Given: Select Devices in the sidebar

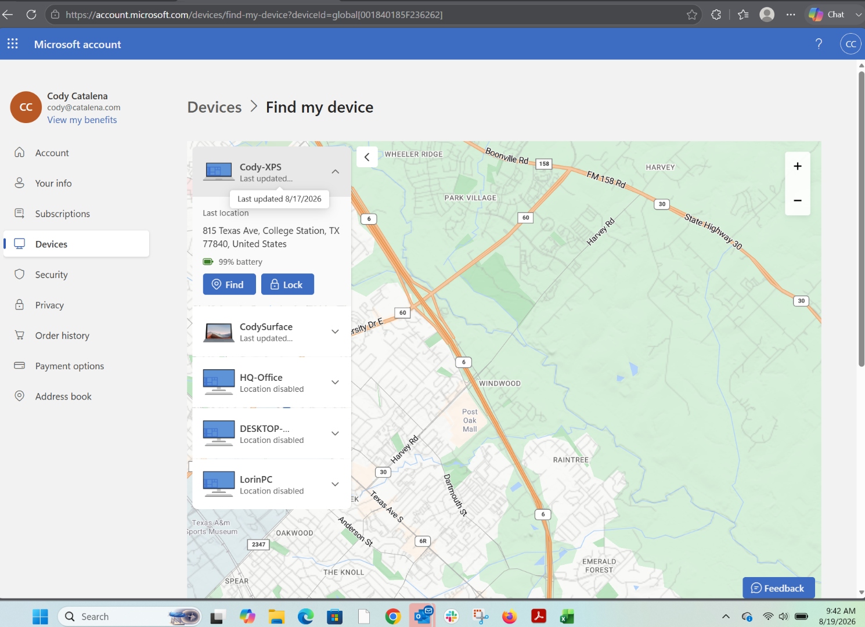Looking at the screenshot, I should 77,244.
